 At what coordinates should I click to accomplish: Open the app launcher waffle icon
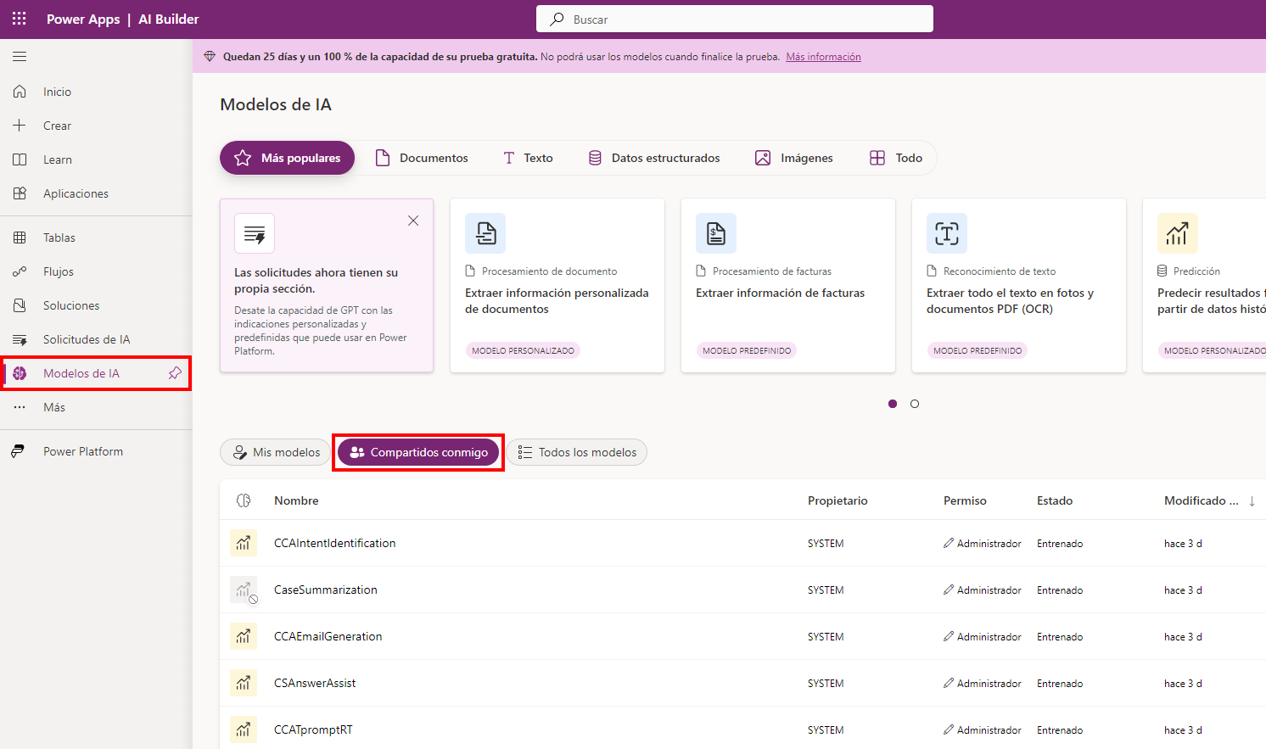point(20,19)
